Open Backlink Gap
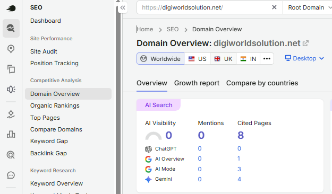The image size is (332, 194). click(48, 153)
